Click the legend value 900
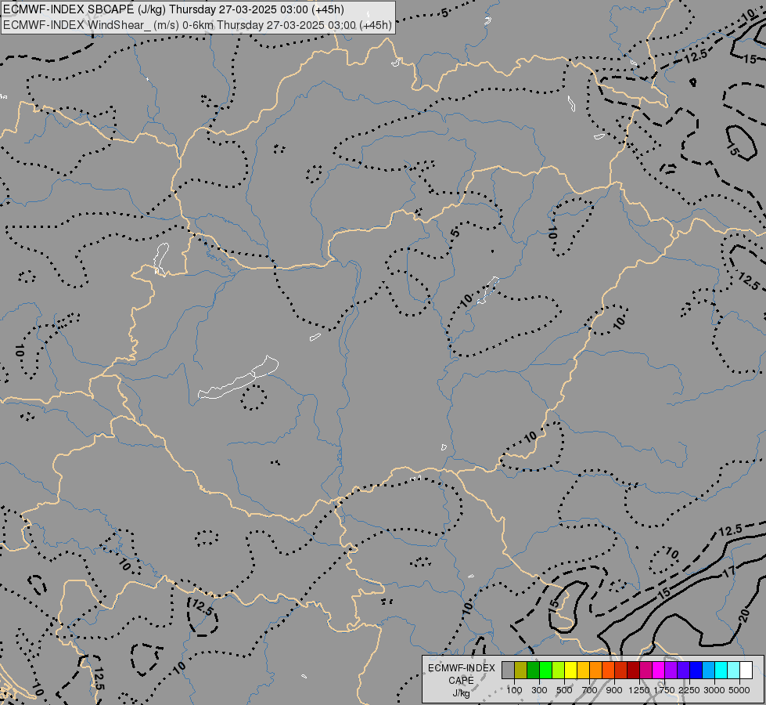This screenshot has height=705, width=766. [614, 690]
